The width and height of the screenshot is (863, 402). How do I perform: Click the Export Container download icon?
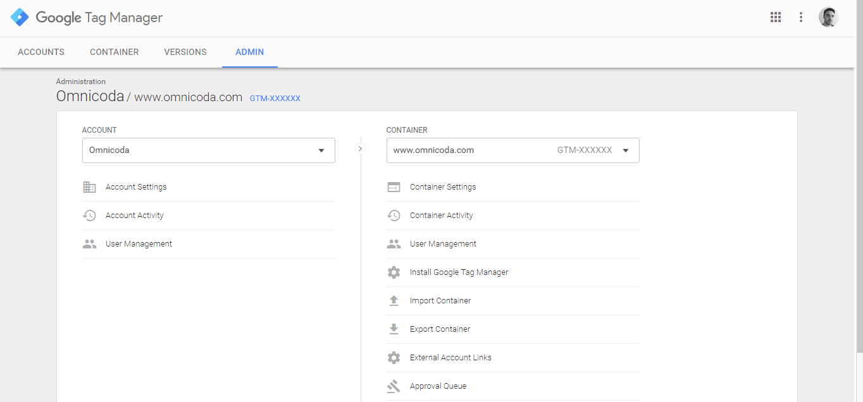[x=394, y=329]
